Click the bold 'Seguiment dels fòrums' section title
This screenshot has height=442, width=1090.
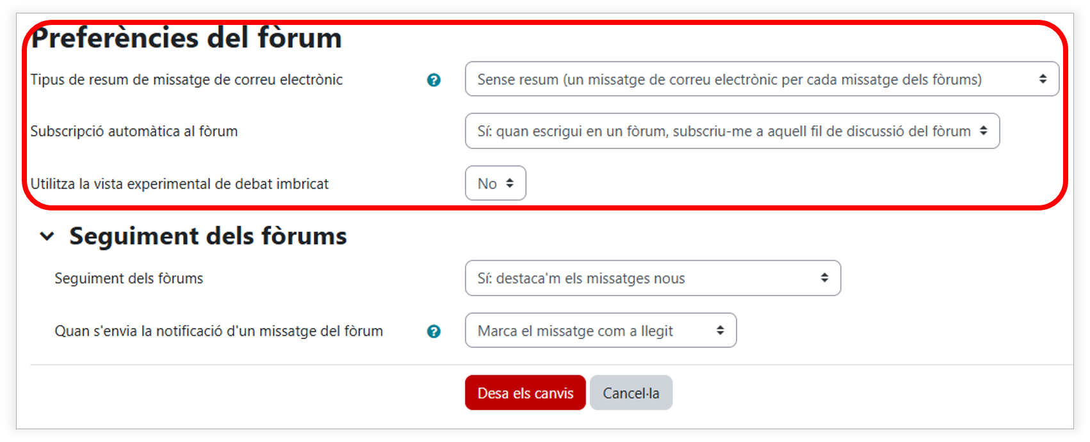[x=208, y=236]
